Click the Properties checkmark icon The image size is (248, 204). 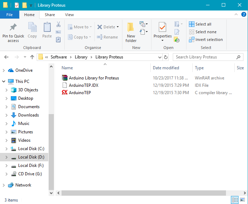[162, 27]
